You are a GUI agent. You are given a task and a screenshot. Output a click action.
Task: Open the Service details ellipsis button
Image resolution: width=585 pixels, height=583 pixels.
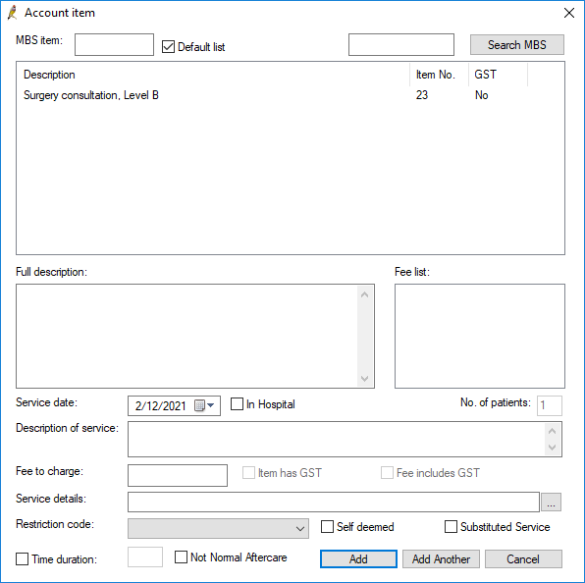[x=551, y=503]
